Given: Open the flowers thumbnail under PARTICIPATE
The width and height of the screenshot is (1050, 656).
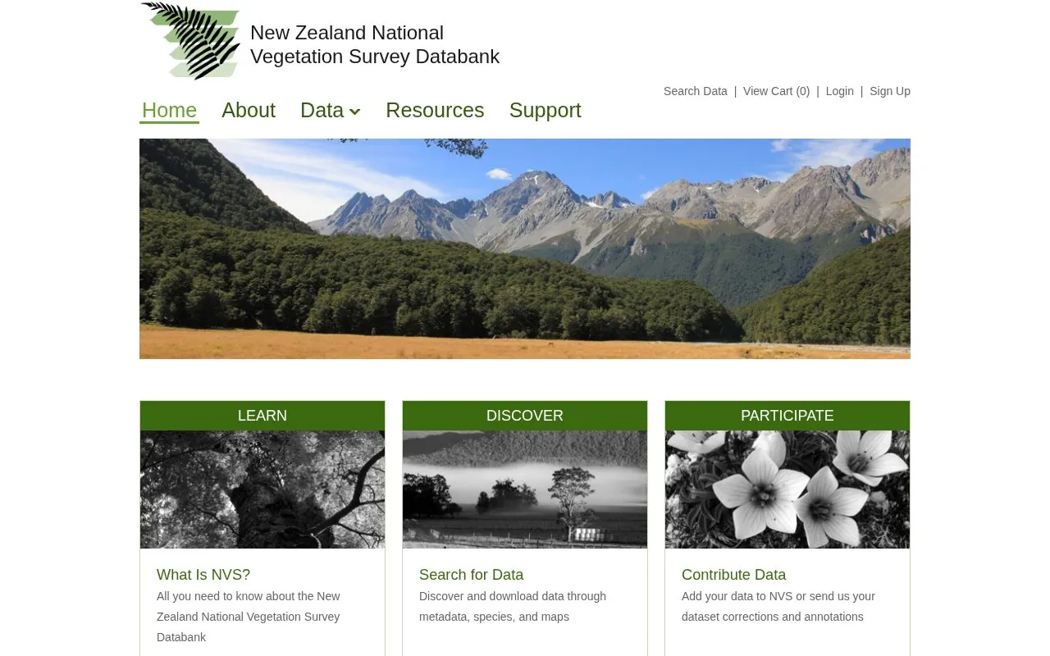Looking at the screenshot, I should coord(787,490).
